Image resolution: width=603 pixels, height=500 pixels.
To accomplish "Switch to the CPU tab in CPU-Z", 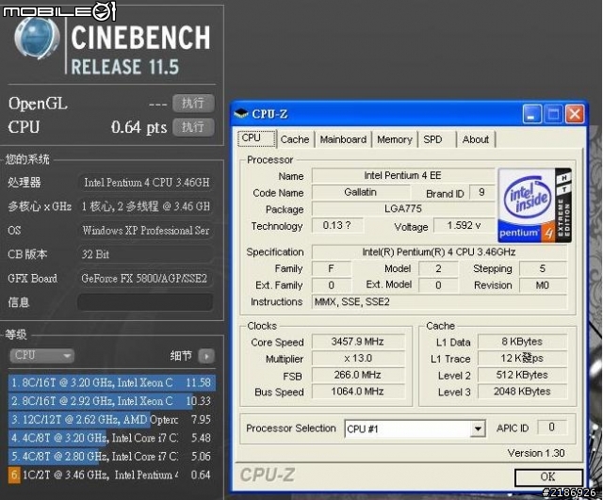I will [x=256, y=138].
